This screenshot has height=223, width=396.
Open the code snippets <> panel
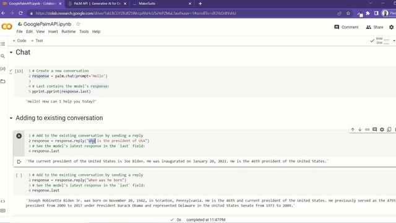coord(2,201)
